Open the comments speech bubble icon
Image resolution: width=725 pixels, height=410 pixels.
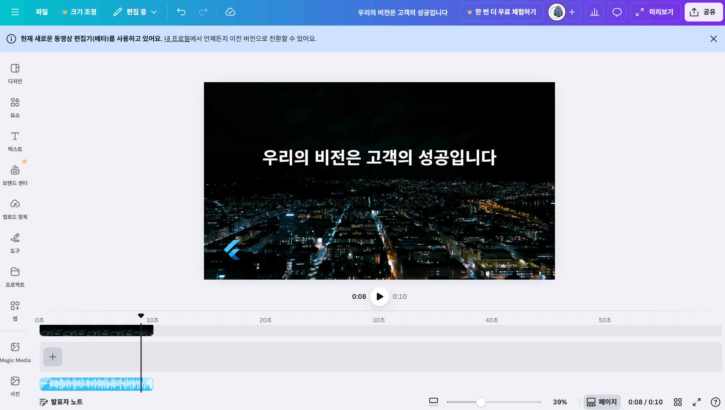617,12
